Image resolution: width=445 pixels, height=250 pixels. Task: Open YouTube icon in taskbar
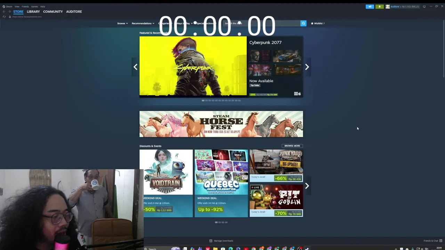(x=246, y=249)
